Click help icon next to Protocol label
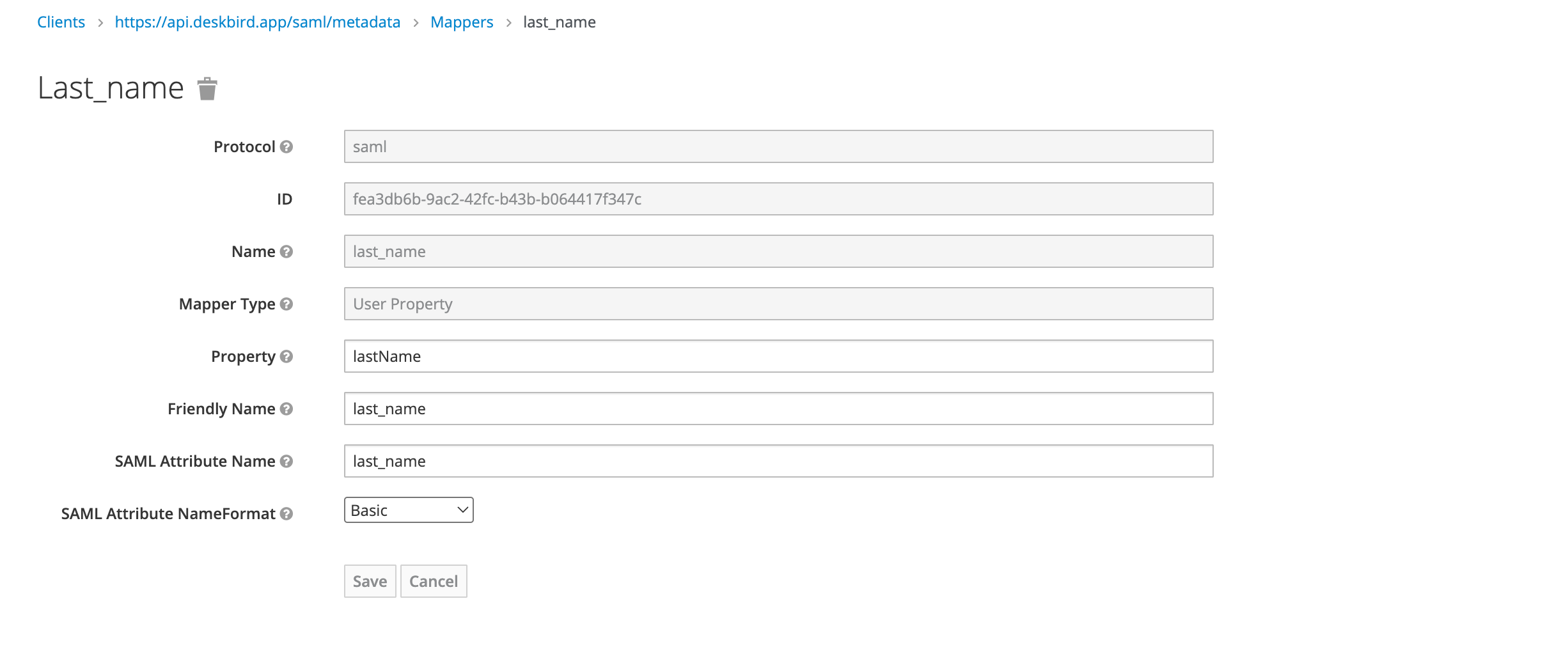This screenshot has height=647, width=1554. [x=286, y=147]
